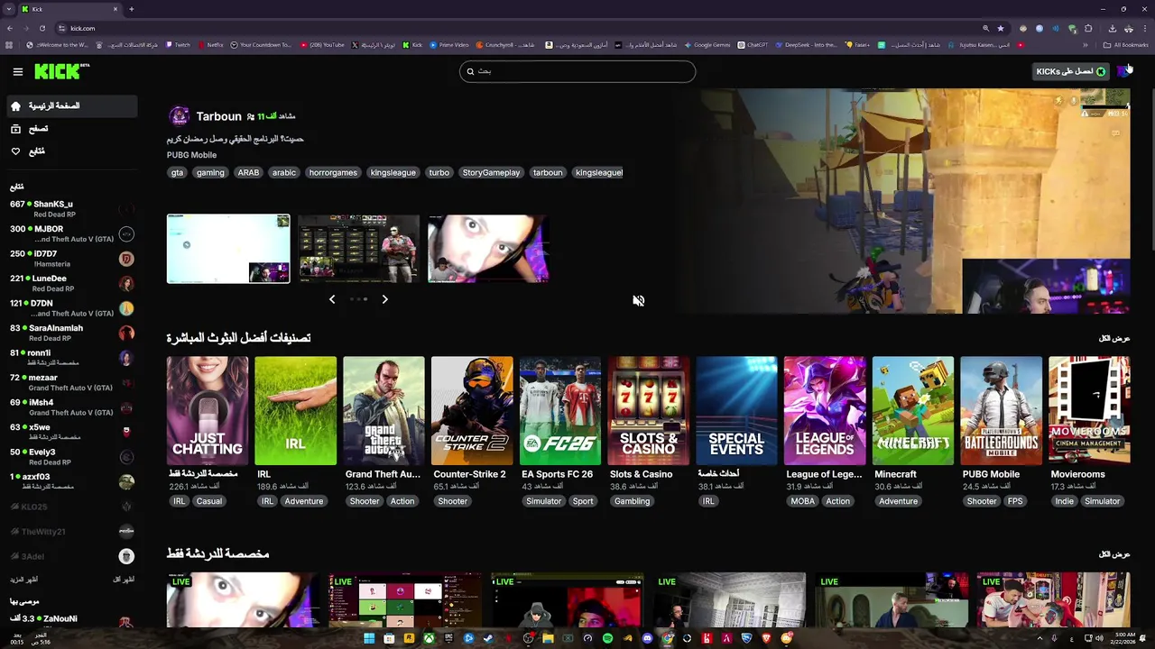Click show all link for top categories
Screen dimensions: 1155x649
click(1114, 339)
